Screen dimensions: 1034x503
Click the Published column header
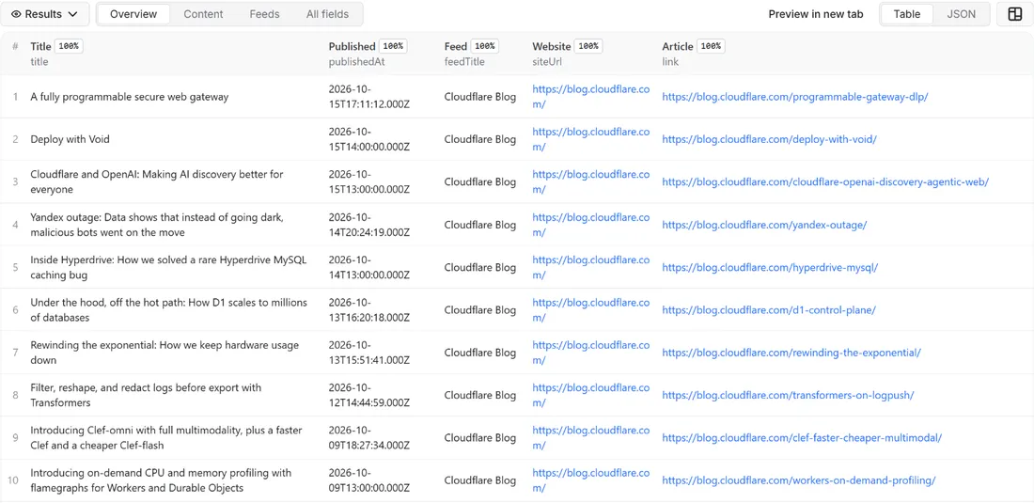[x=352, y=46]
